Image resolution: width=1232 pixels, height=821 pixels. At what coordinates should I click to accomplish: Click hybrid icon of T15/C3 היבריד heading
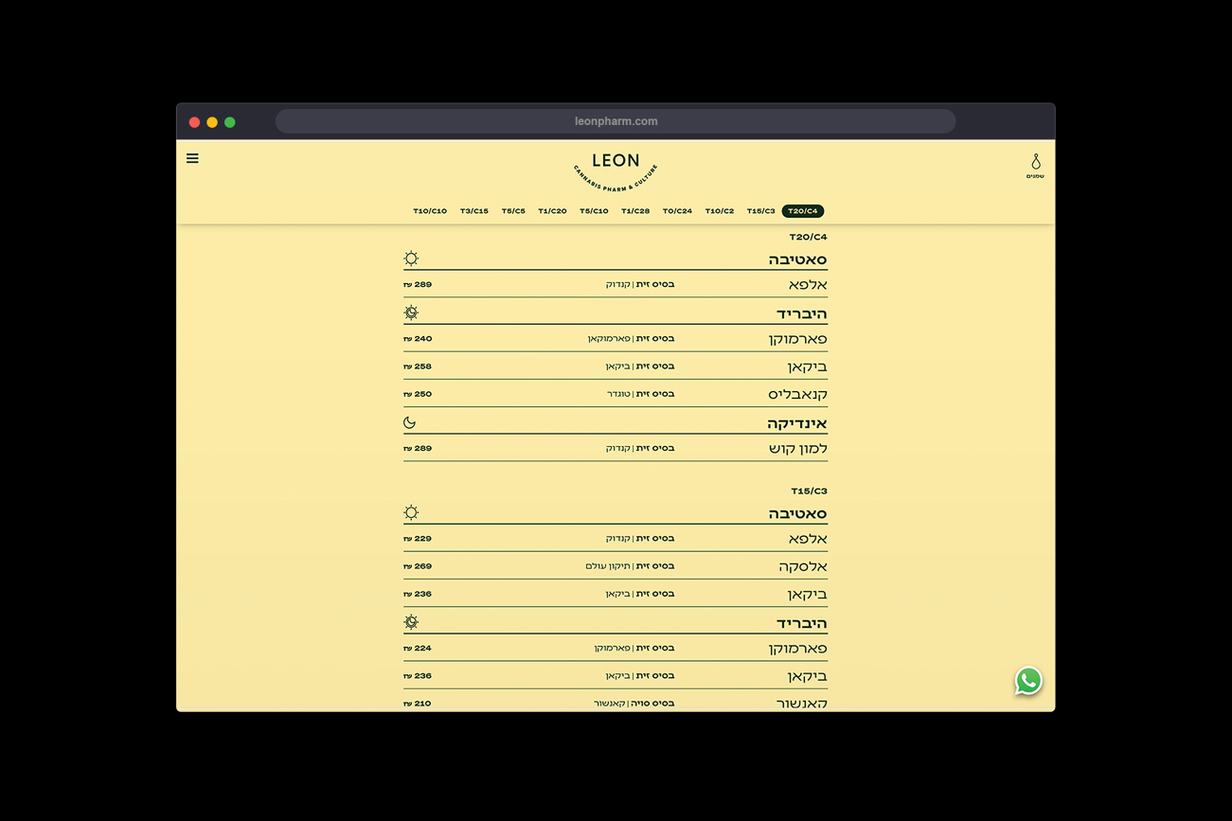tap(411, 622)
